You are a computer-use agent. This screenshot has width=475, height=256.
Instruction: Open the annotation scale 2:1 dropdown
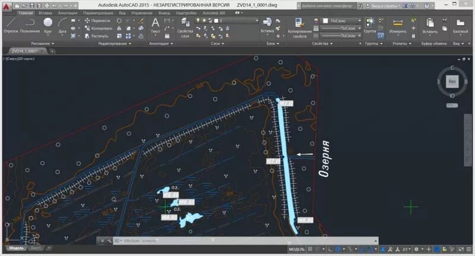(407, 249)
